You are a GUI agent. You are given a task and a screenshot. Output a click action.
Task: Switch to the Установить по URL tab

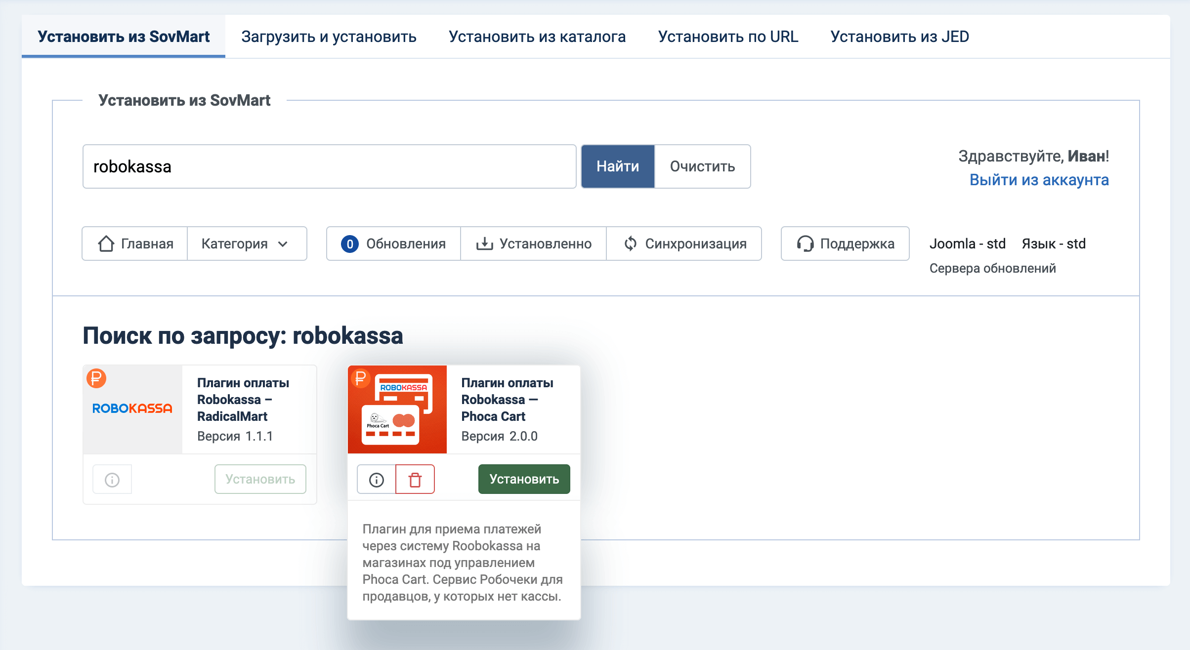click(728, 36)
